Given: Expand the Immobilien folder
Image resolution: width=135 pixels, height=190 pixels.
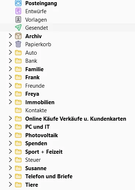Looking at the screenshot, I should click(x=10, y=102).
